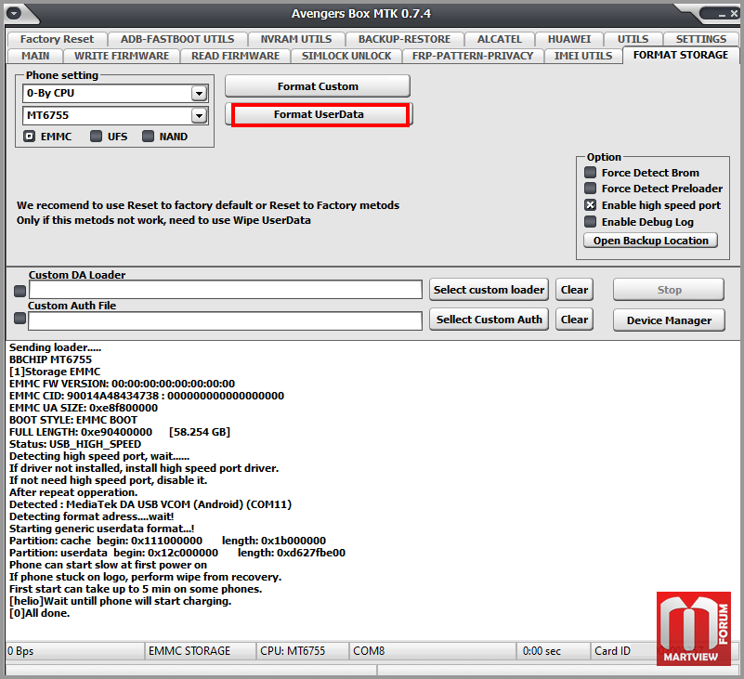Open the Factory Reset tab
The width and height of the screenshot is (744, 679).
58,39
